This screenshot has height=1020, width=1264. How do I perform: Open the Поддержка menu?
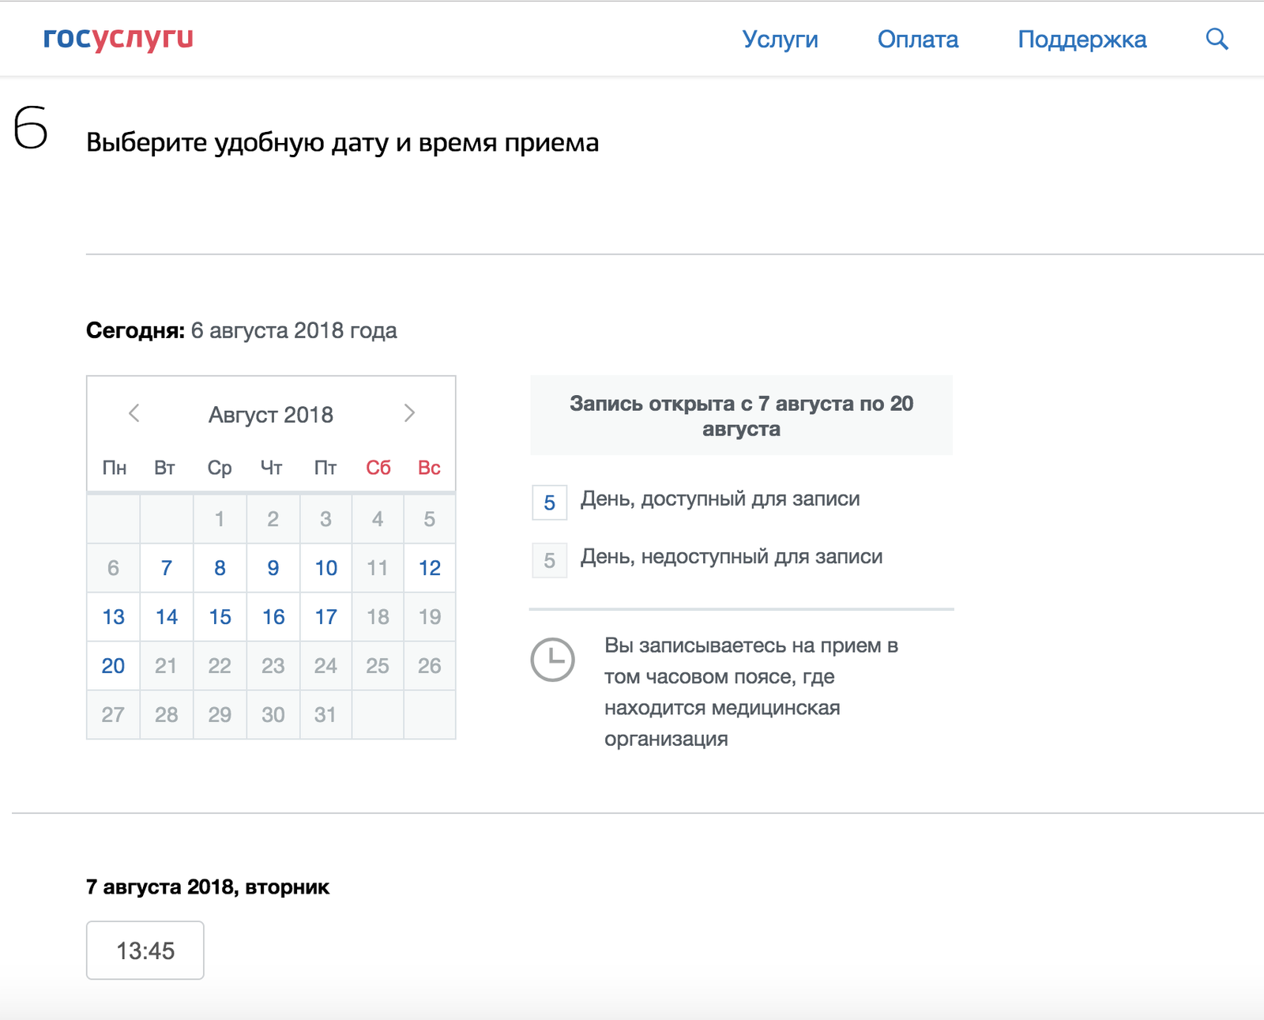pos(1082,40)
